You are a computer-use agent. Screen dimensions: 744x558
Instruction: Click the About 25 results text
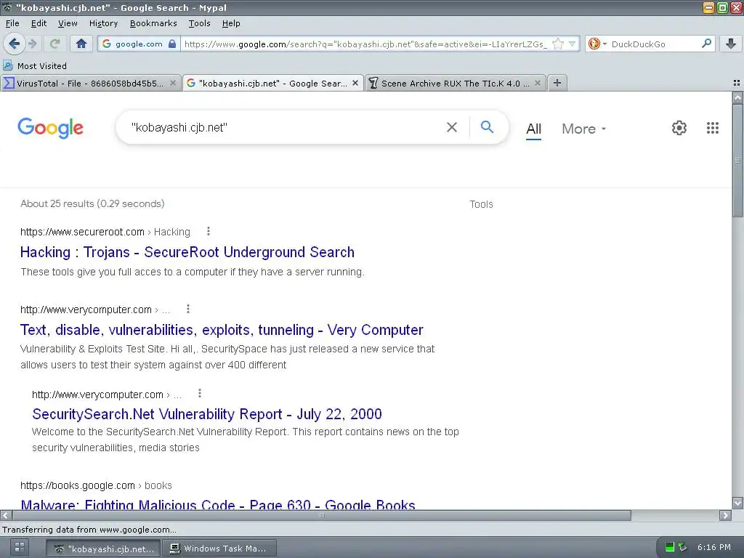(92, 203)
